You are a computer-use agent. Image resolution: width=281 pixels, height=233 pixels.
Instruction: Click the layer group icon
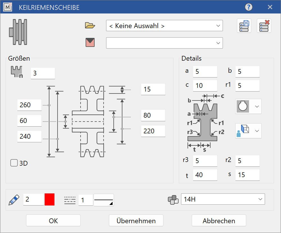click(173, 200)
